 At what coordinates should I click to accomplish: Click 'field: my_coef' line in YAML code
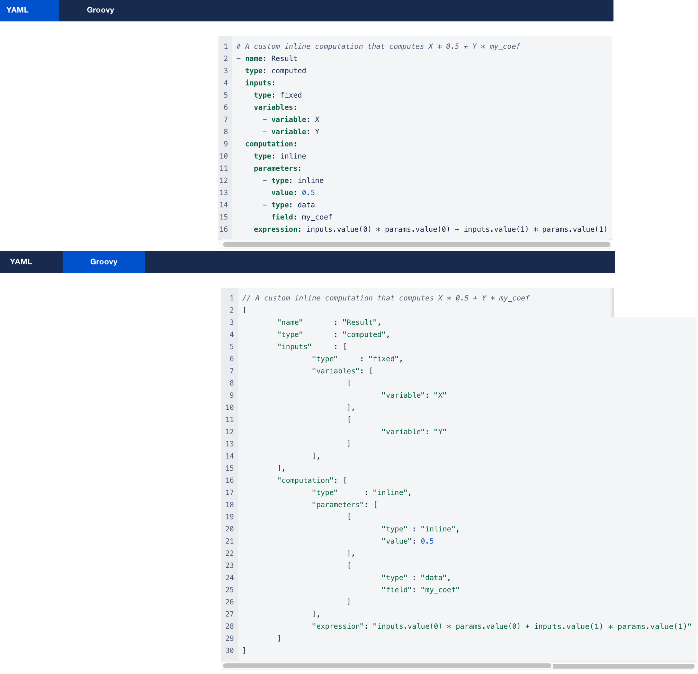pos(301,217)
